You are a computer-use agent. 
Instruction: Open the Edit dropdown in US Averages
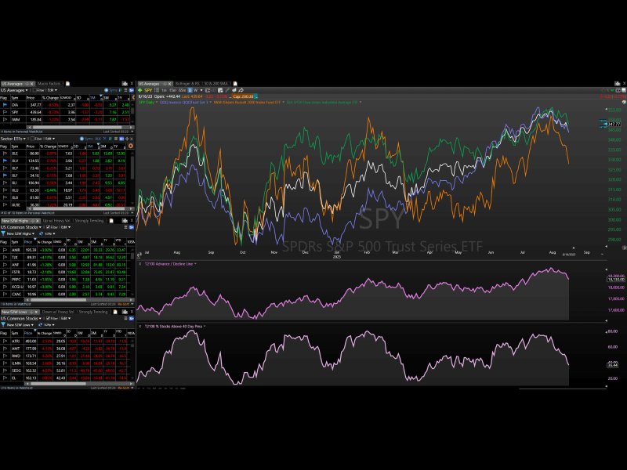(52, 90)
